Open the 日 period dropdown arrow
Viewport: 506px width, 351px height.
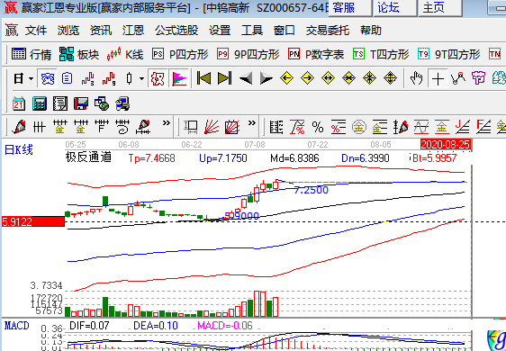tap(31, 78)
